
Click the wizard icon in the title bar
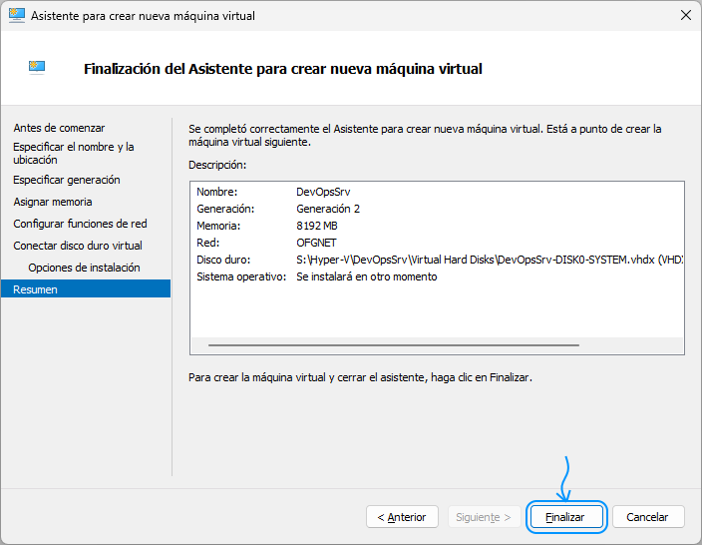(17, 16)
